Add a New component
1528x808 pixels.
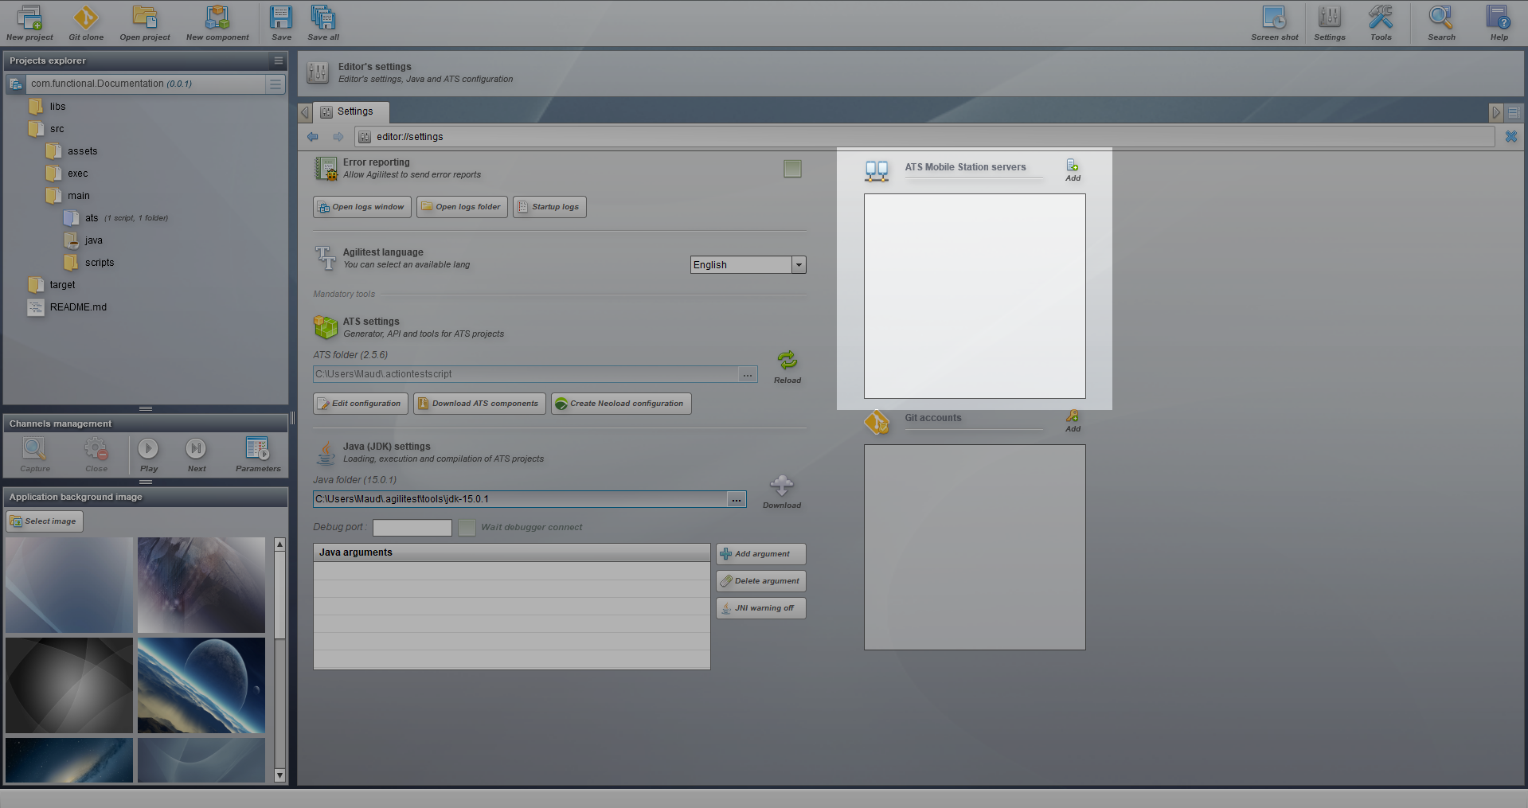click(217, 22)
